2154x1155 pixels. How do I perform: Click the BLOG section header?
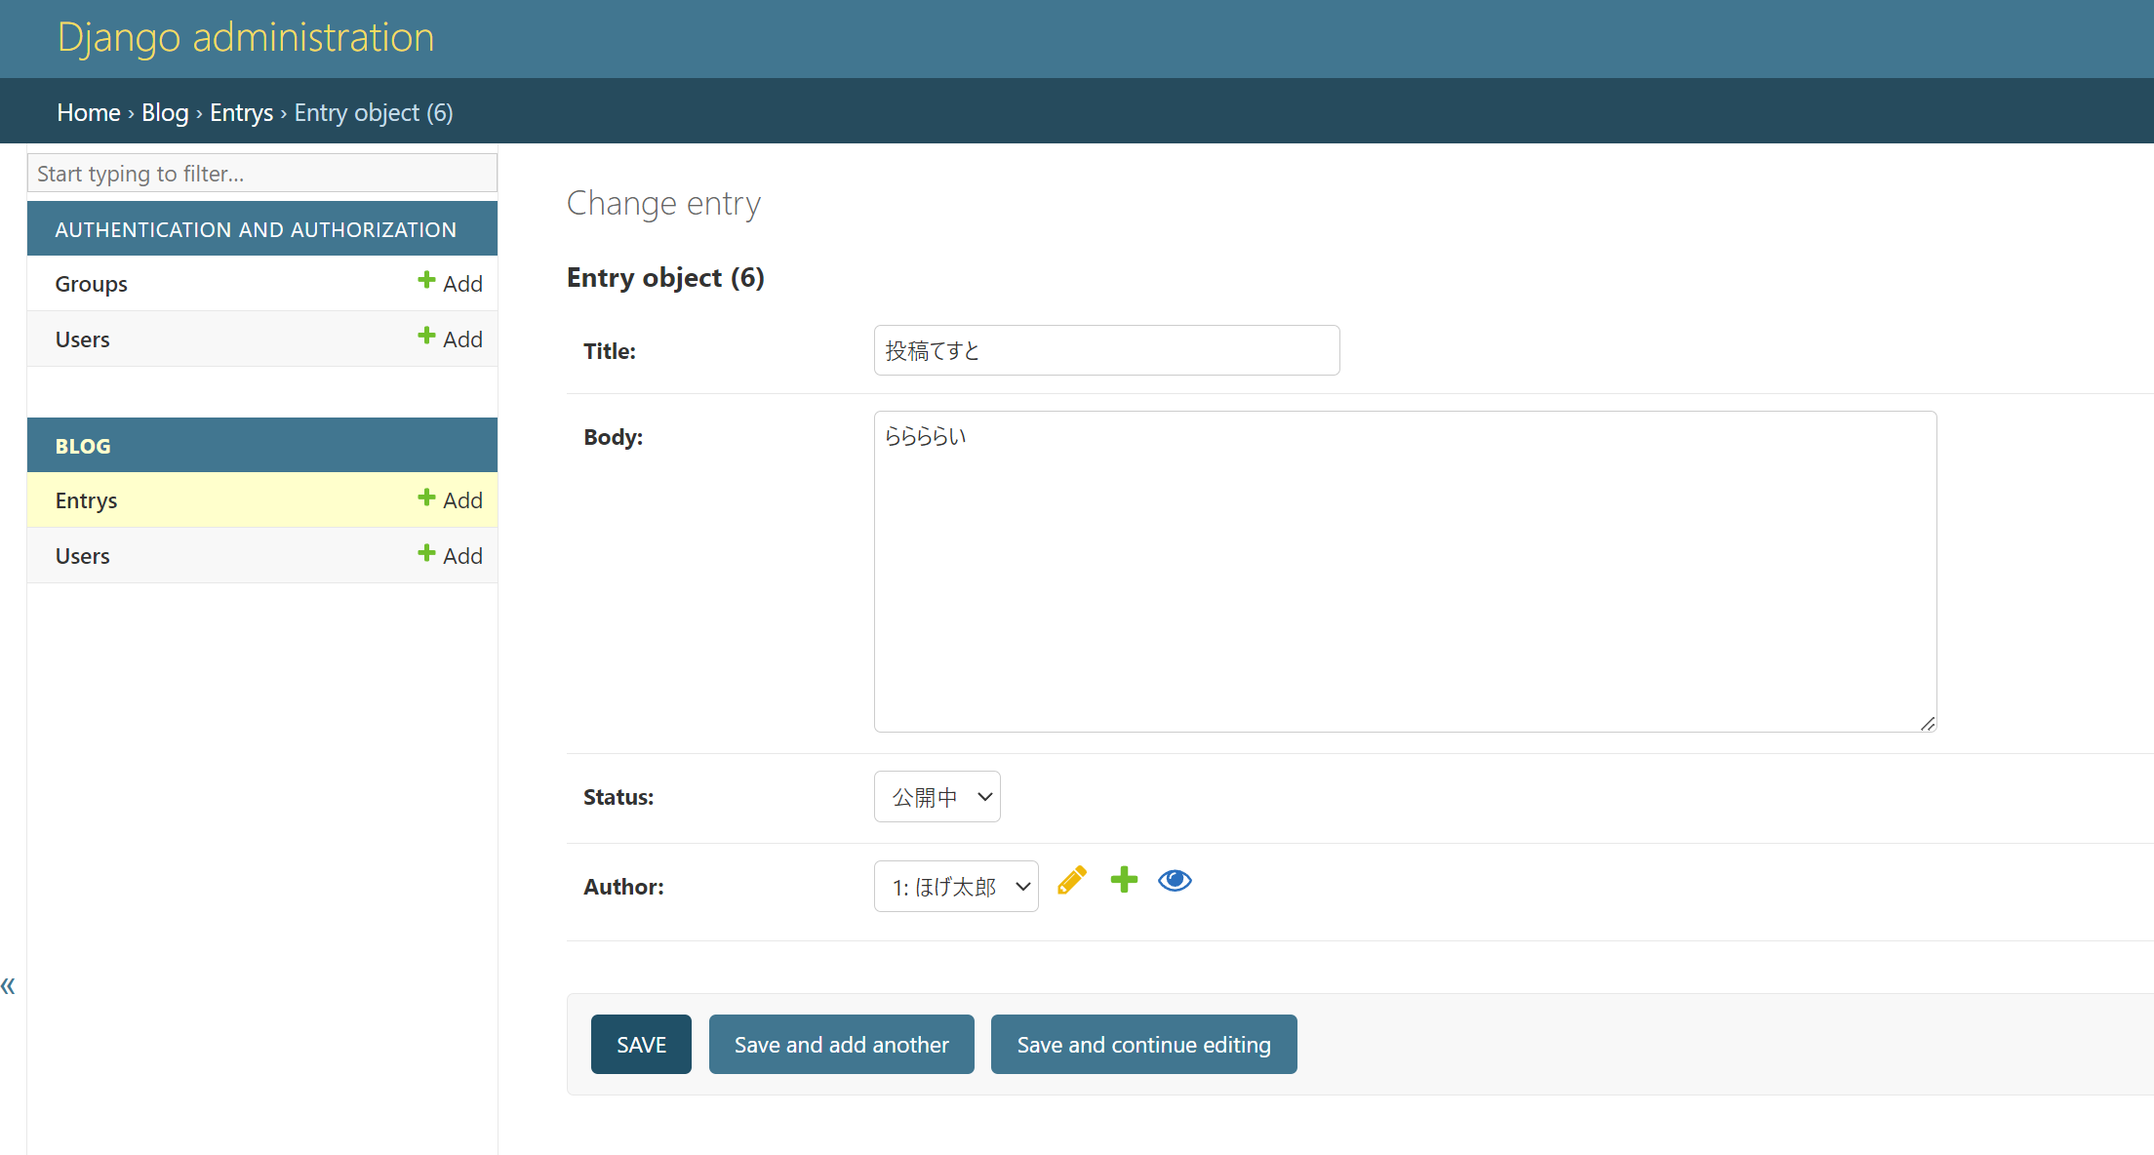83,446
